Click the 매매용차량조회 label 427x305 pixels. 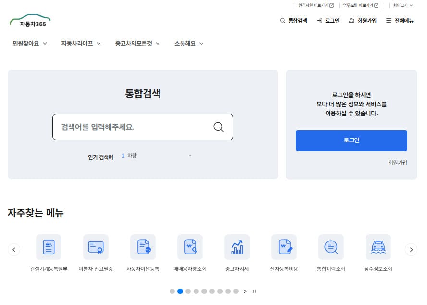pyautogui.click(x=190, y=269)
